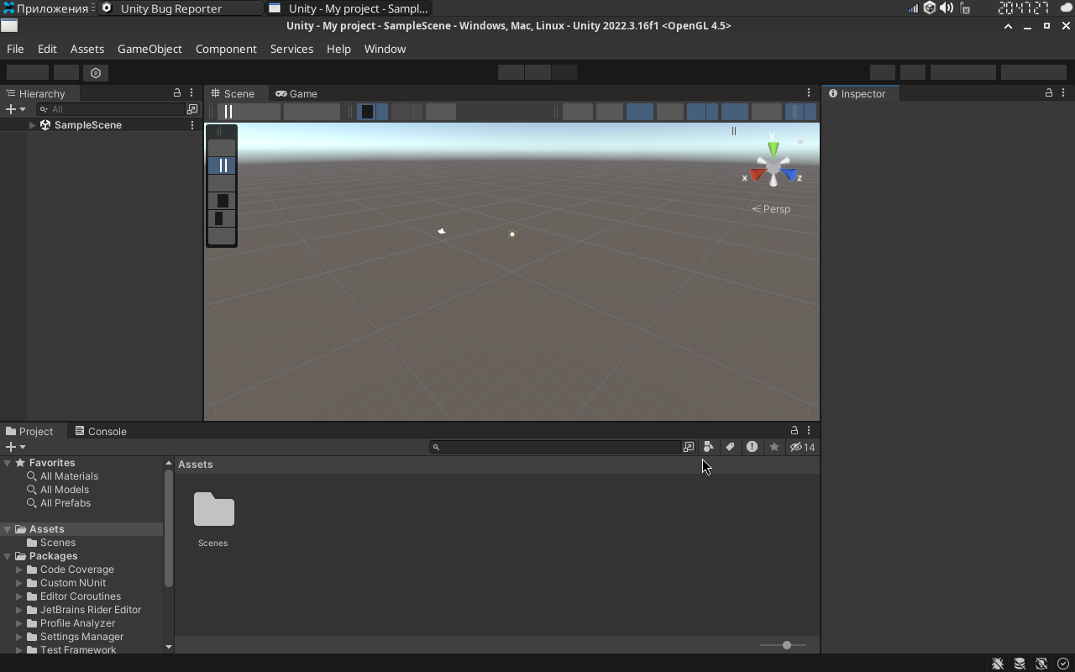Open the Inspector panel three-dot menu

tap(1063, 93)
